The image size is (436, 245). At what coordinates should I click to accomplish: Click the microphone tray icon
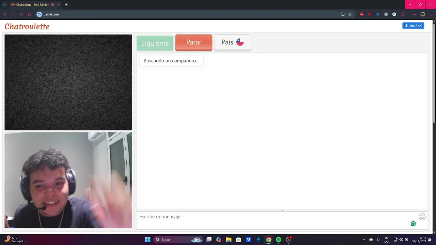click(378, 240)
